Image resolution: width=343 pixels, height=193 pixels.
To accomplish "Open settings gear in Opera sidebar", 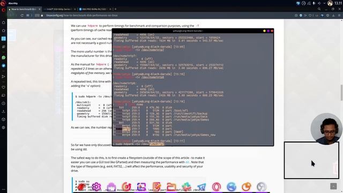I will pos(4,128).
